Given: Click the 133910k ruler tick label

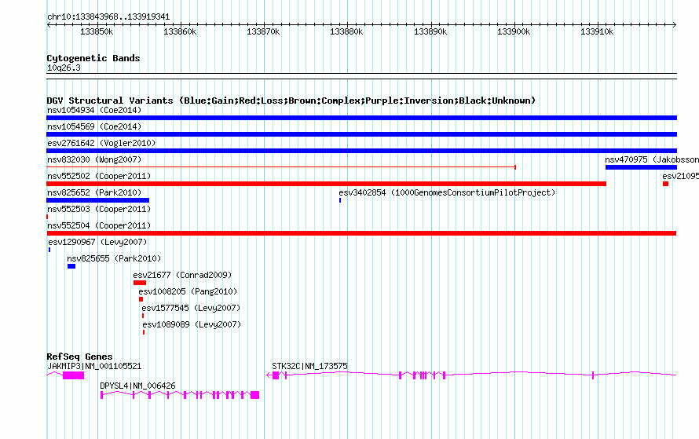Looking at the screenshot, I should 597,31.
